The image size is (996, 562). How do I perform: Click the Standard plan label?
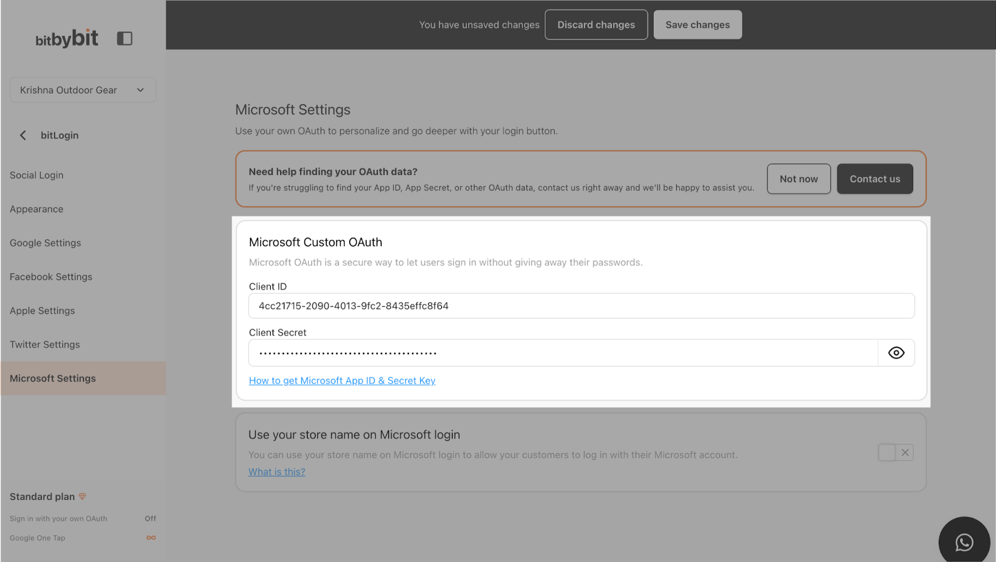pos(42,497)
